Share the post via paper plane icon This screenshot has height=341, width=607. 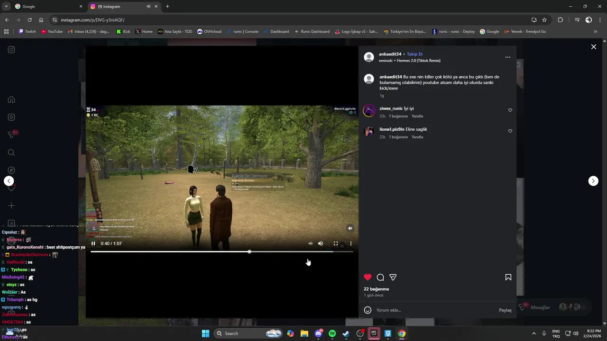tap(393, 277)
